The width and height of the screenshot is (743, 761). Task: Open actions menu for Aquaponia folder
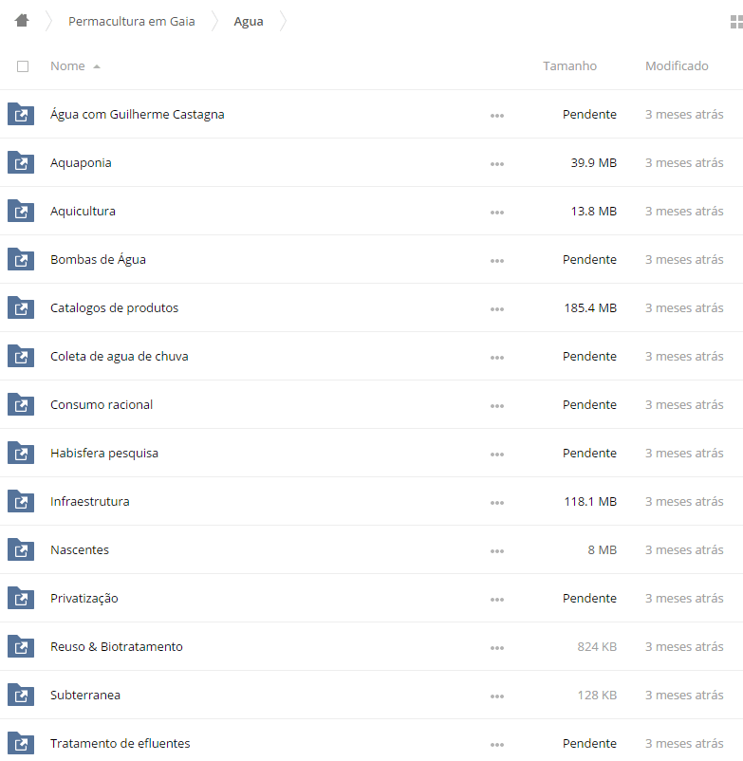497,164
